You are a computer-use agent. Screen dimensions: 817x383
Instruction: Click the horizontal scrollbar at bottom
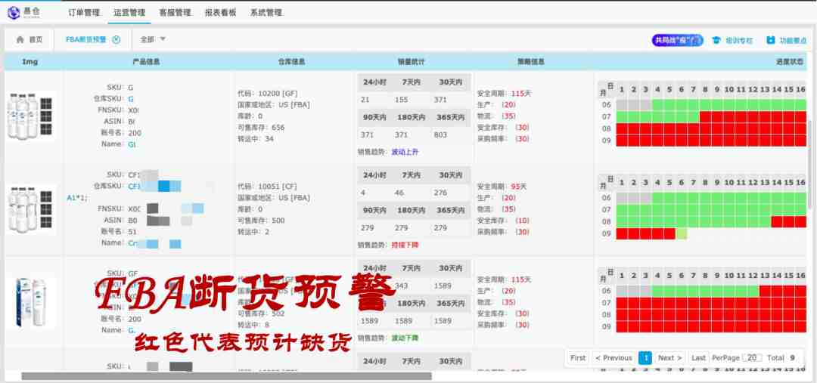227,376
